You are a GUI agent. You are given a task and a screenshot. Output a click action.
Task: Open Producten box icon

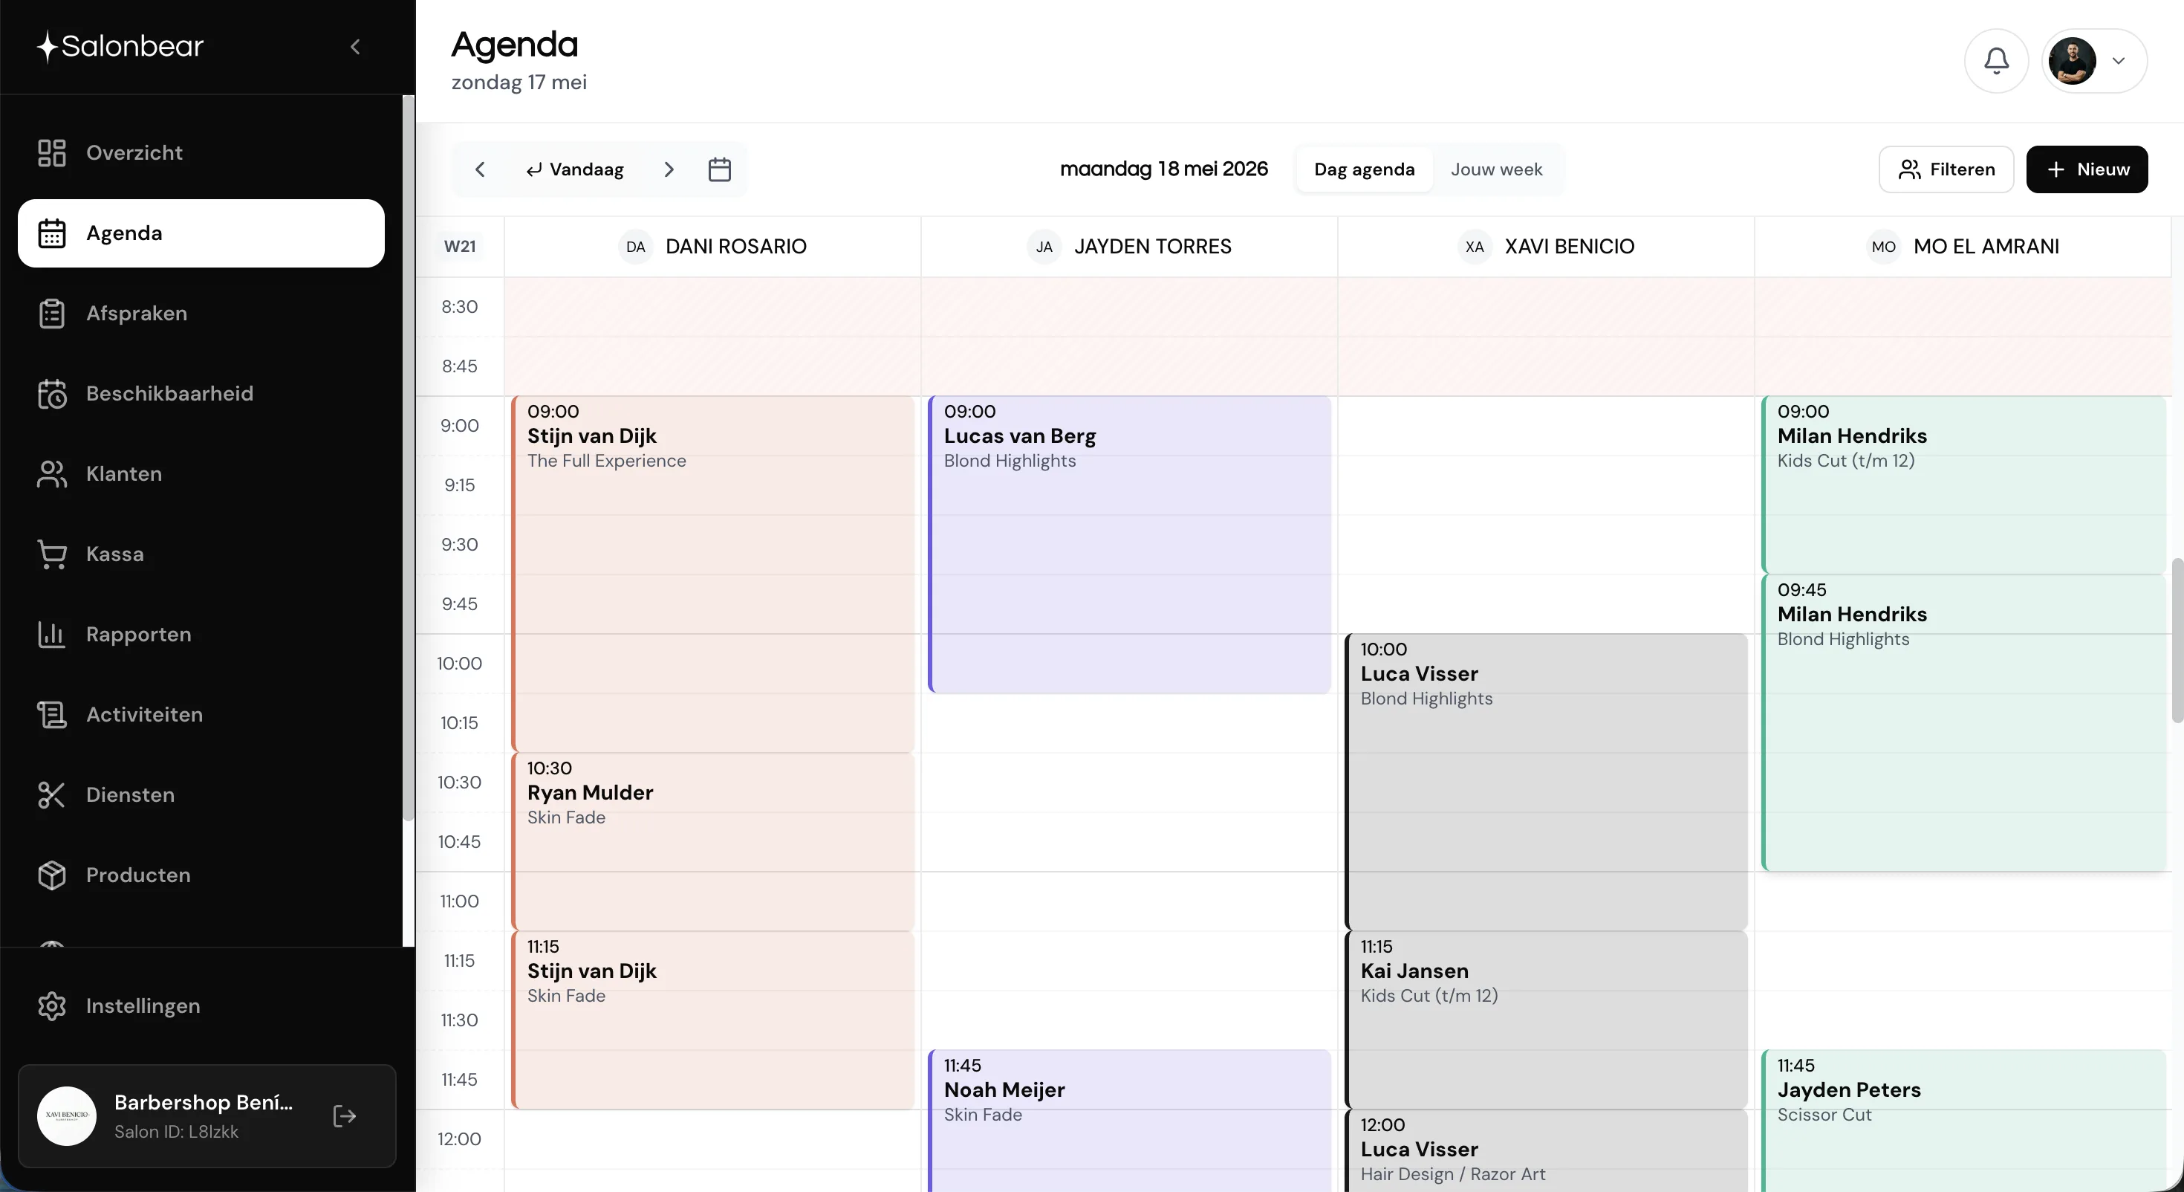(52, 875)
